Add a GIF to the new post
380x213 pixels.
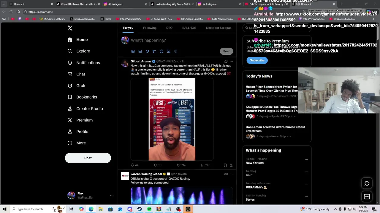tap(140, 51)
